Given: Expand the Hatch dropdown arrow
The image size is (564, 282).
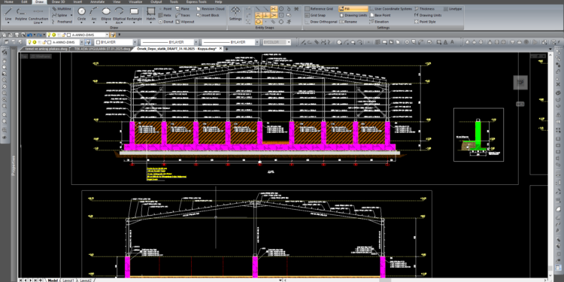Looking at the screenshot, I should click(150, 23).
